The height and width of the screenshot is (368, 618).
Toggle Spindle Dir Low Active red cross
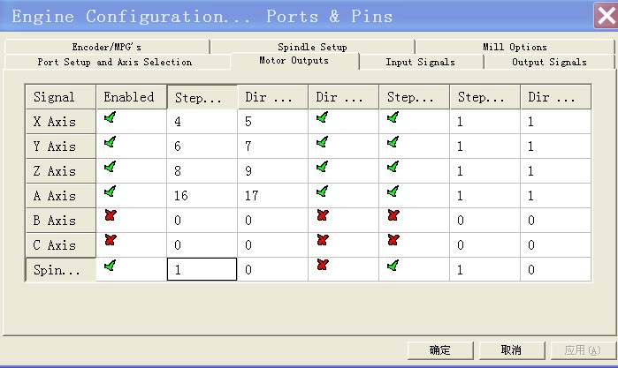tap(322, 265)
